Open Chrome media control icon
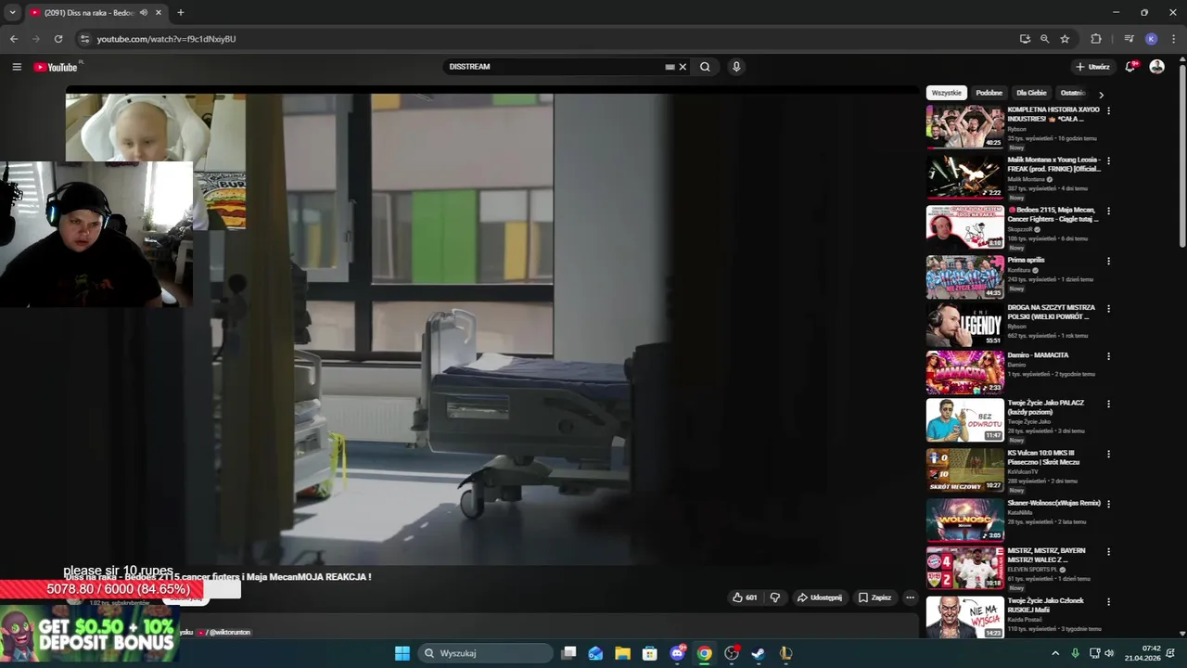The height and width of the screenshot is (668, 1187). tap(1129, 39)
